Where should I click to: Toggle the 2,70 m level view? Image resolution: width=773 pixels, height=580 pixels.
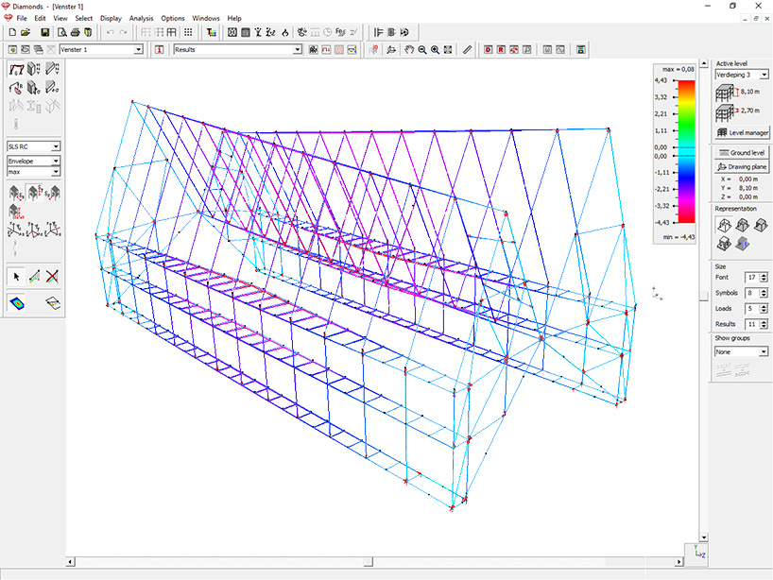(x=737, y=111)
